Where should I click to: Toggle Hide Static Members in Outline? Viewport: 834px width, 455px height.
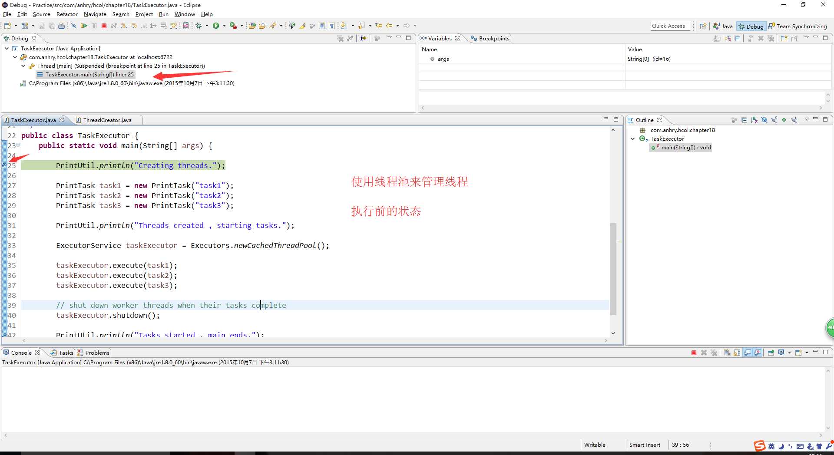(774, 120)
